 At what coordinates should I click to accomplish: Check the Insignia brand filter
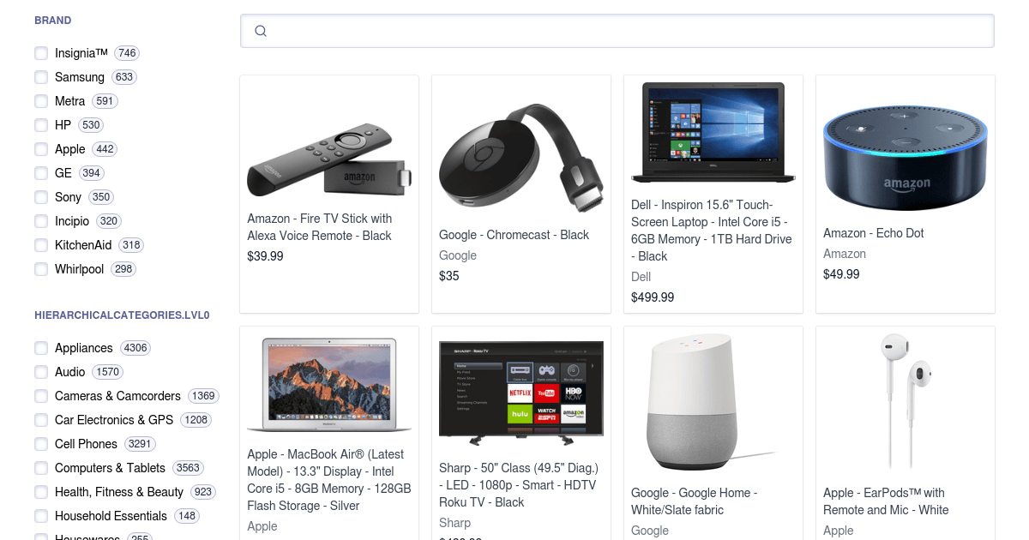coord(41,53)
